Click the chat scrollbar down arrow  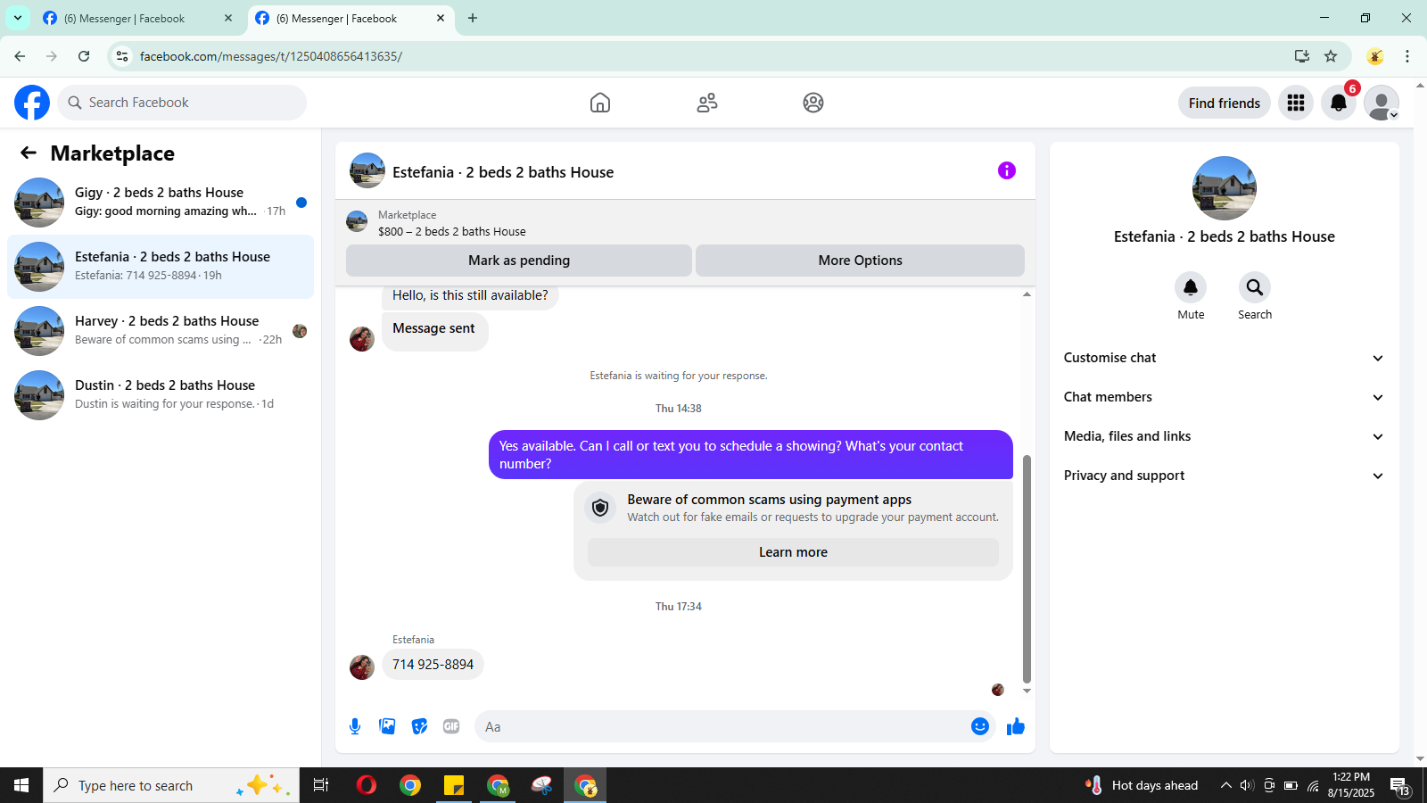point(1027,691)
